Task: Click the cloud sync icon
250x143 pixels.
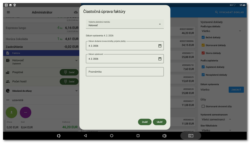Action: (x=76, y=12)
